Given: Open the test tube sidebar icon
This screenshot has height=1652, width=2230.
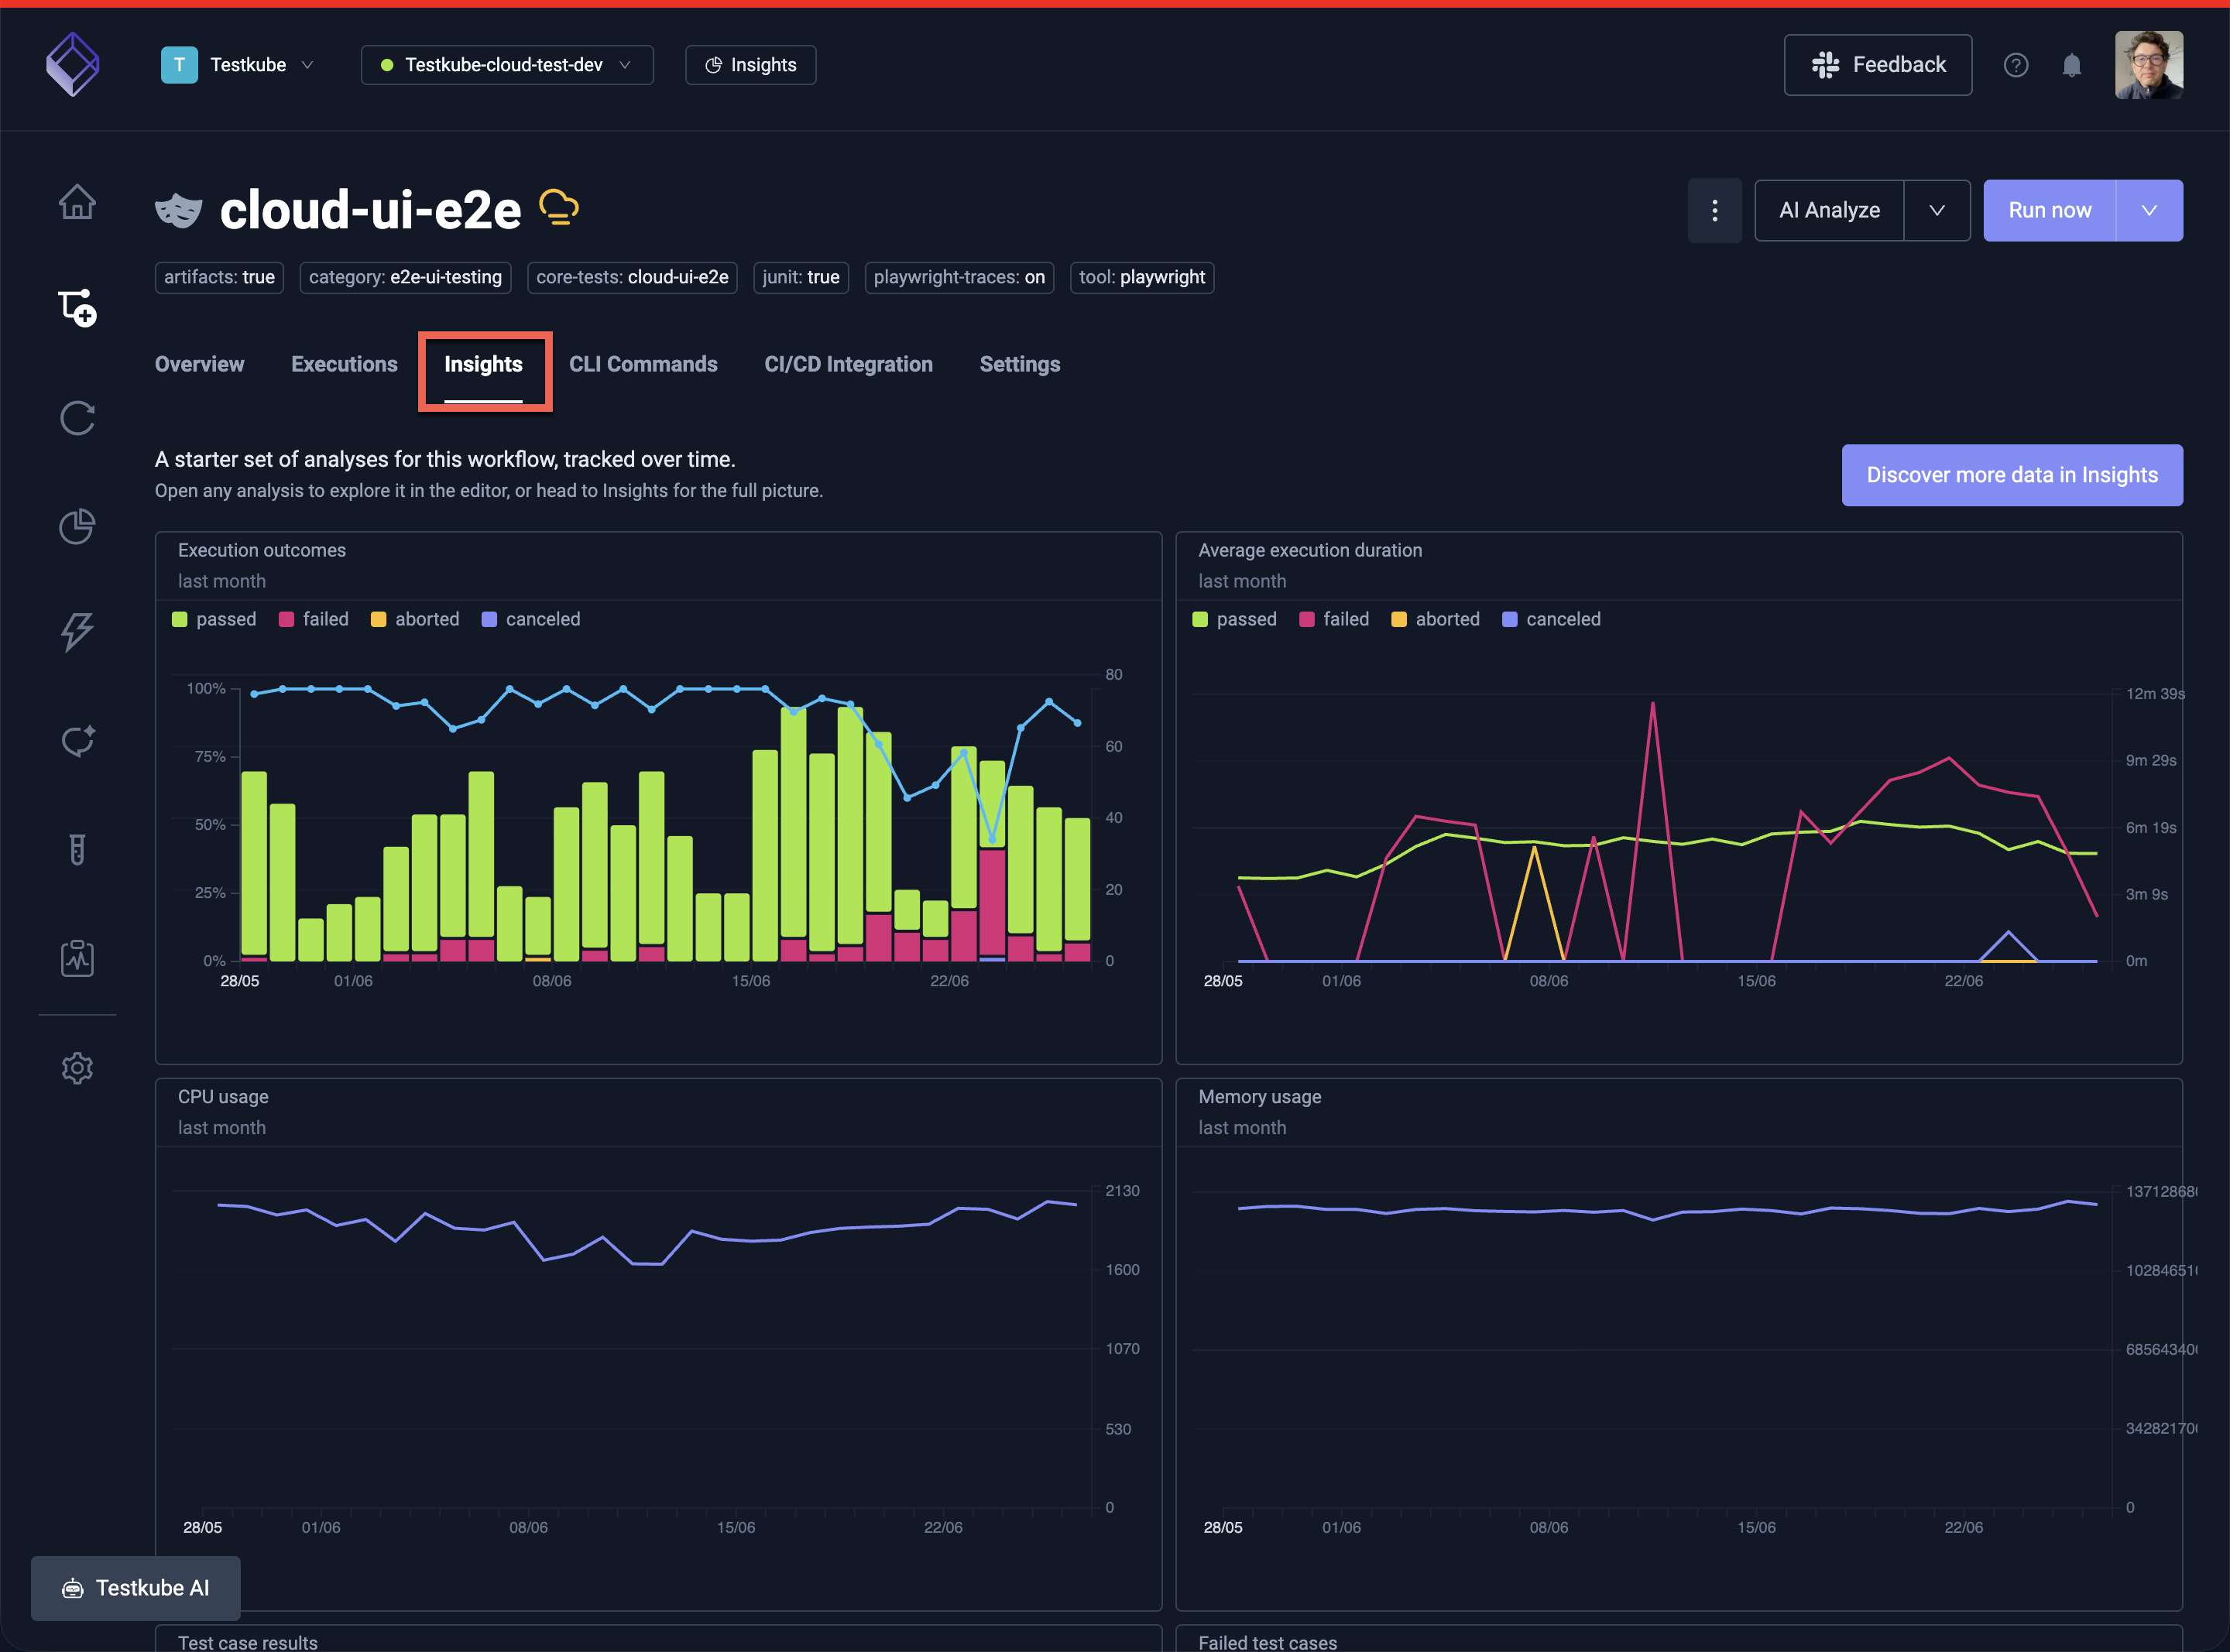Looking at the screenshot, I should [x=77, y=849].
